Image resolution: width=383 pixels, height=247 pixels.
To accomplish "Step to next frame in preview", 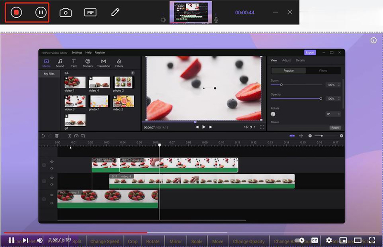I will 210,127.
